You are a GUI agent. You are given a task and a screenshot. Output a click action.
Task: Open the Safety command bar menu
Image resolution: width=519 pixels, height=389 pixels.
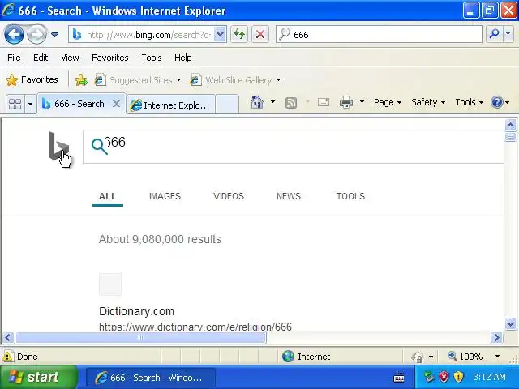pyautogui.click(x=428, y=102)
